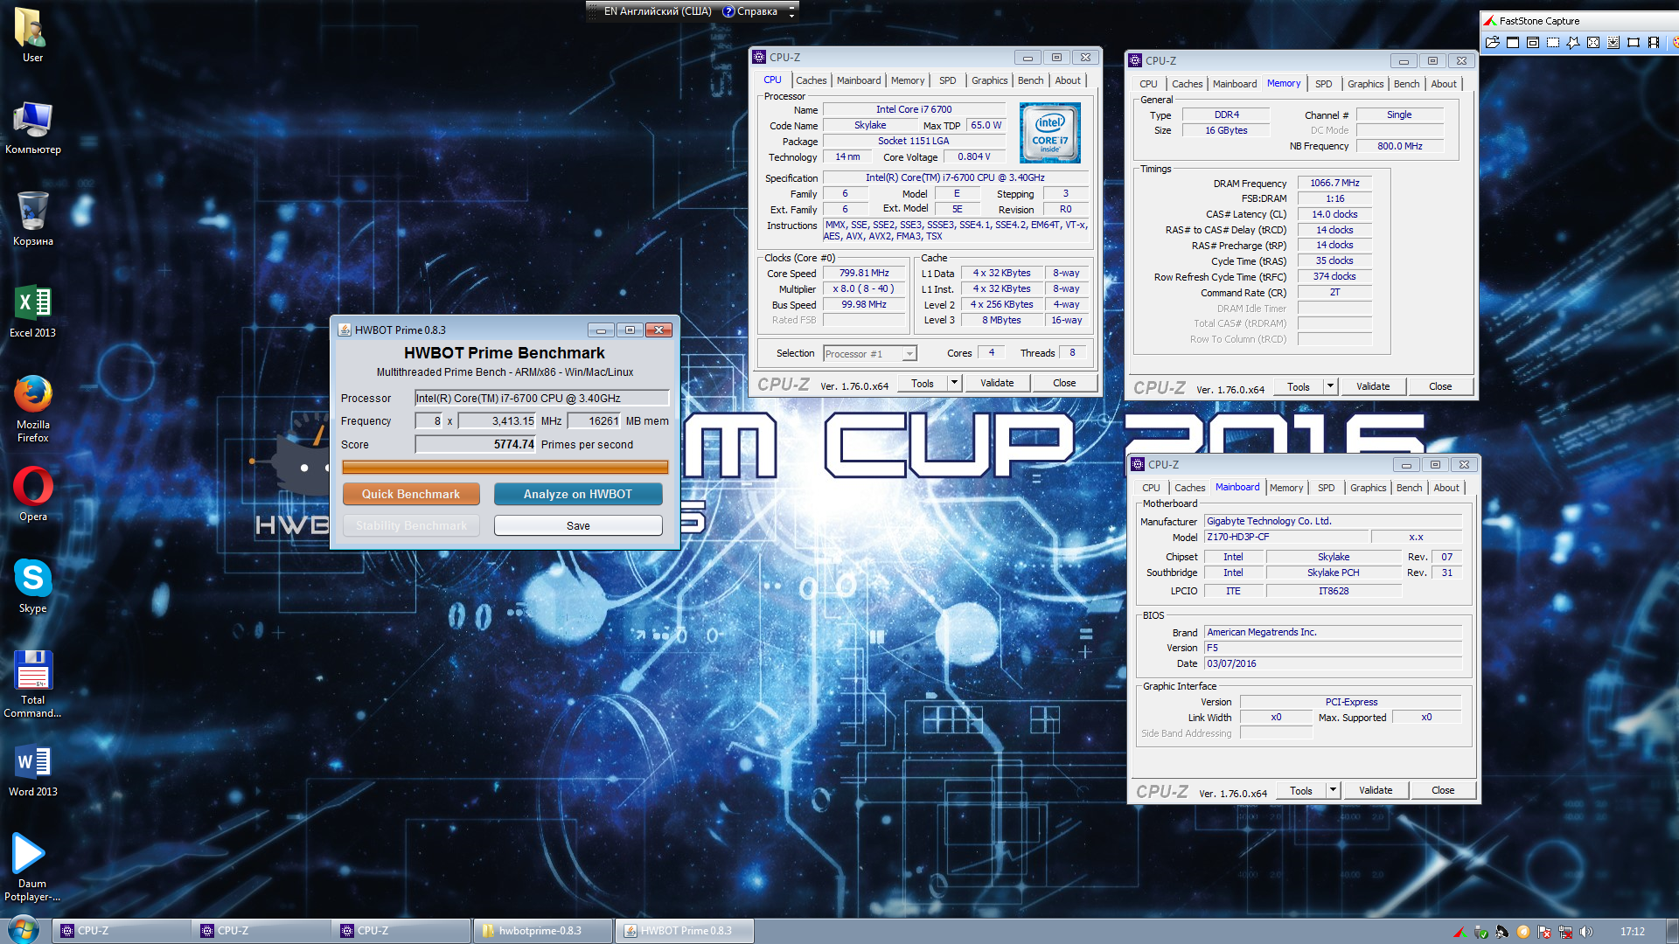Screen dimensions: 1679x944
Task: Select FastStone scrolling window capture tool
Action: tap(1613, 42)
